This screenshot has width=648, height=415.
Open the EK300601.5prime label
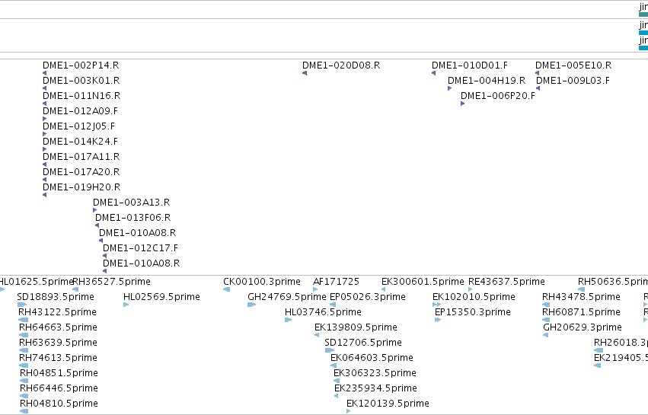pyautogui.click(x=423, y=282)
